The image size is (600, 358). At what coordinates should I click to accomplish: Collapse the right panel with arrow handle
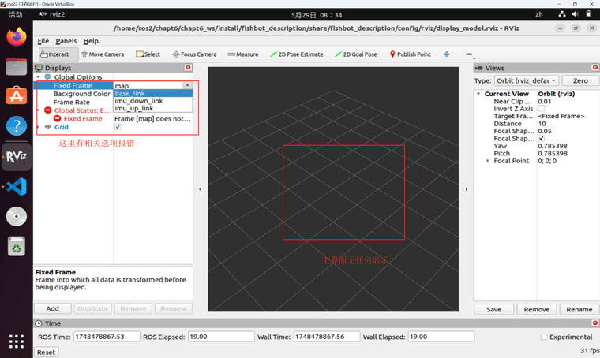pos(467,189)
